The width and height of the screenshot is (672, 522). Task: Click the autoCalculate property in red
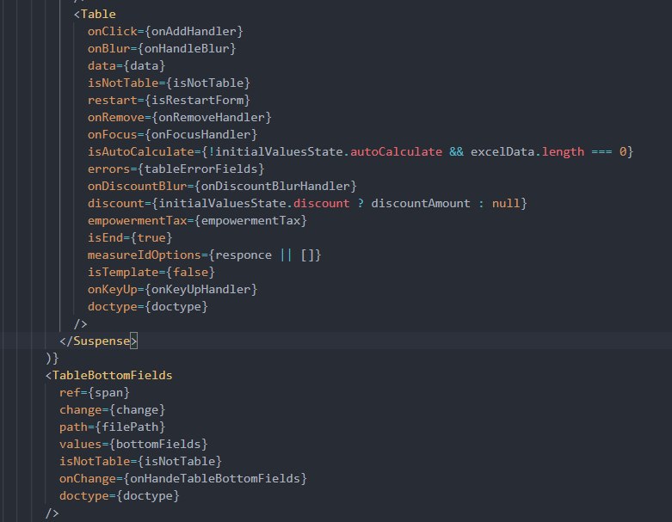pyautogui.click(x=396, y=151)
